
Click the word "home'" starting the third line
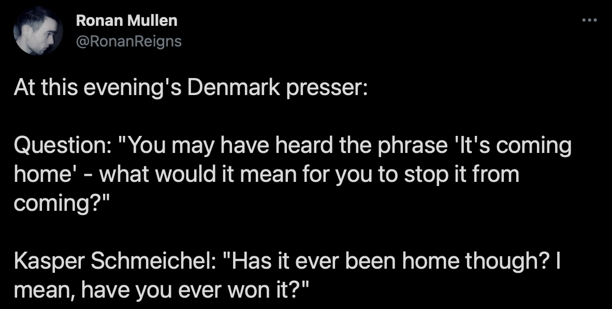[53, 174]
